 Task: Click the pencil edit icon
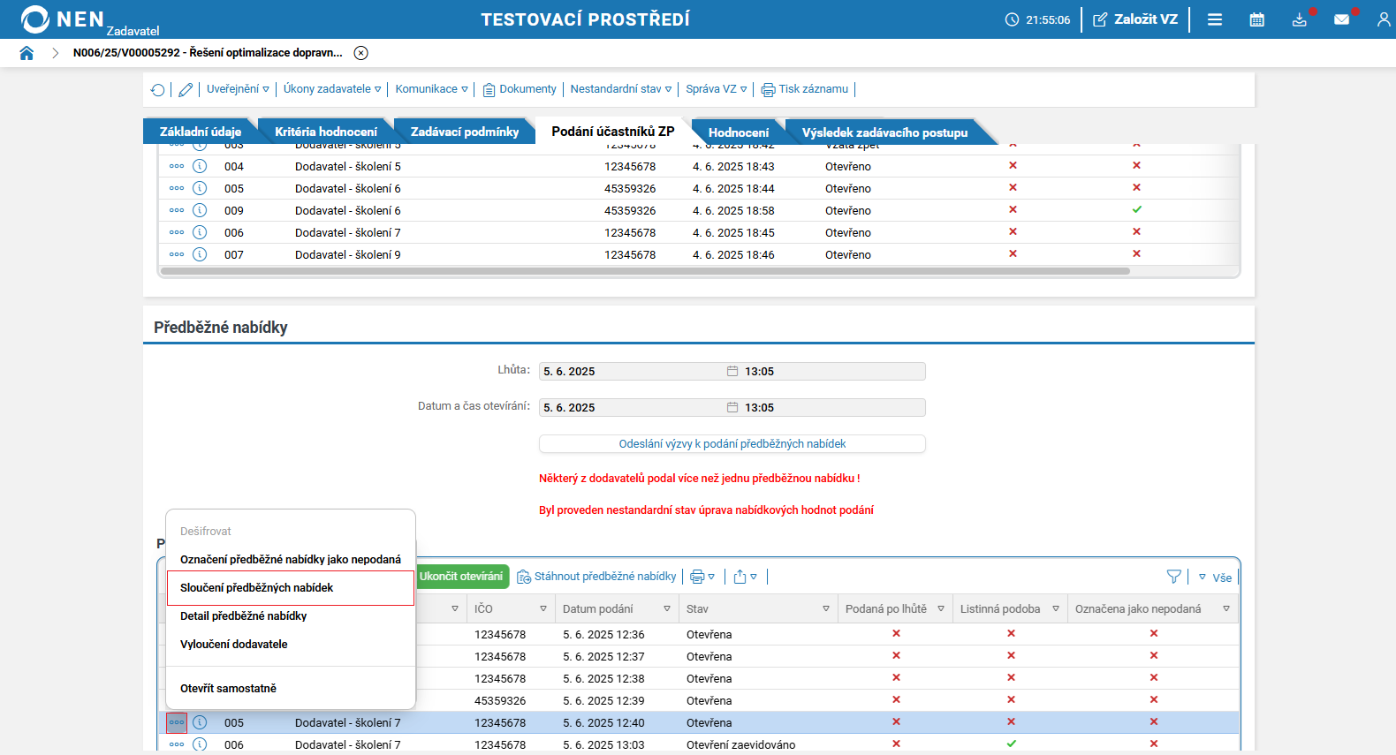click(x=186, y=90)
